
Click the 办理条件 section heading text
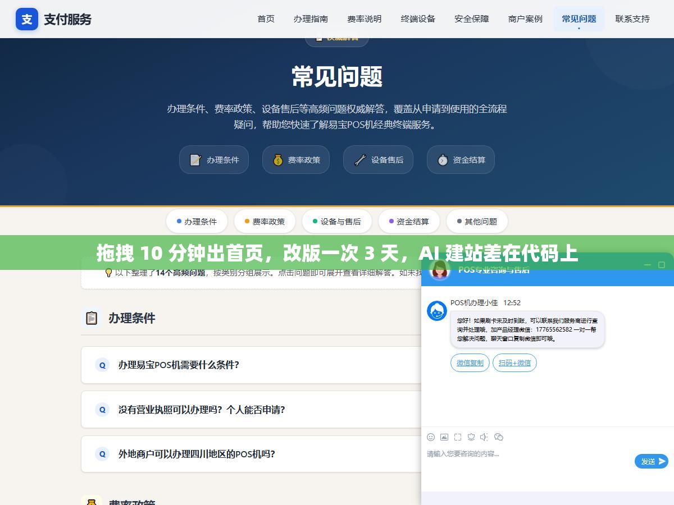(x=132, y=318)
